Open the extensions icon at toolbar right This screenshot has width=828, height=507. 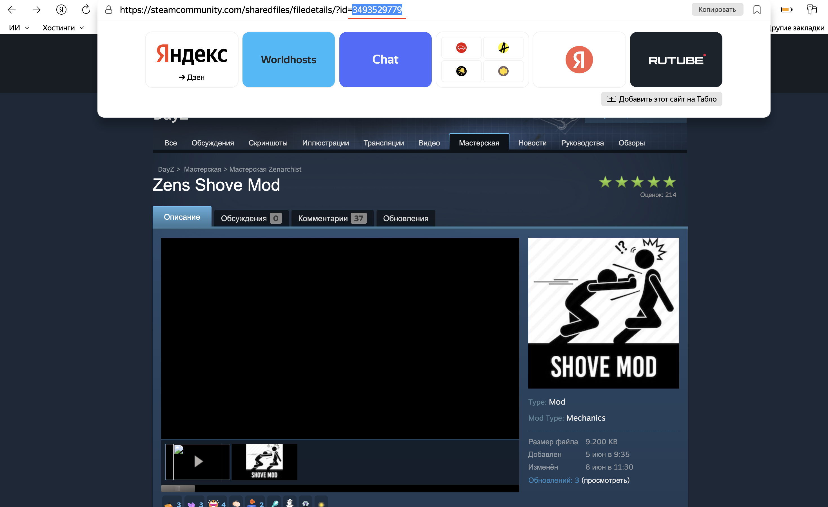(812, 9)
